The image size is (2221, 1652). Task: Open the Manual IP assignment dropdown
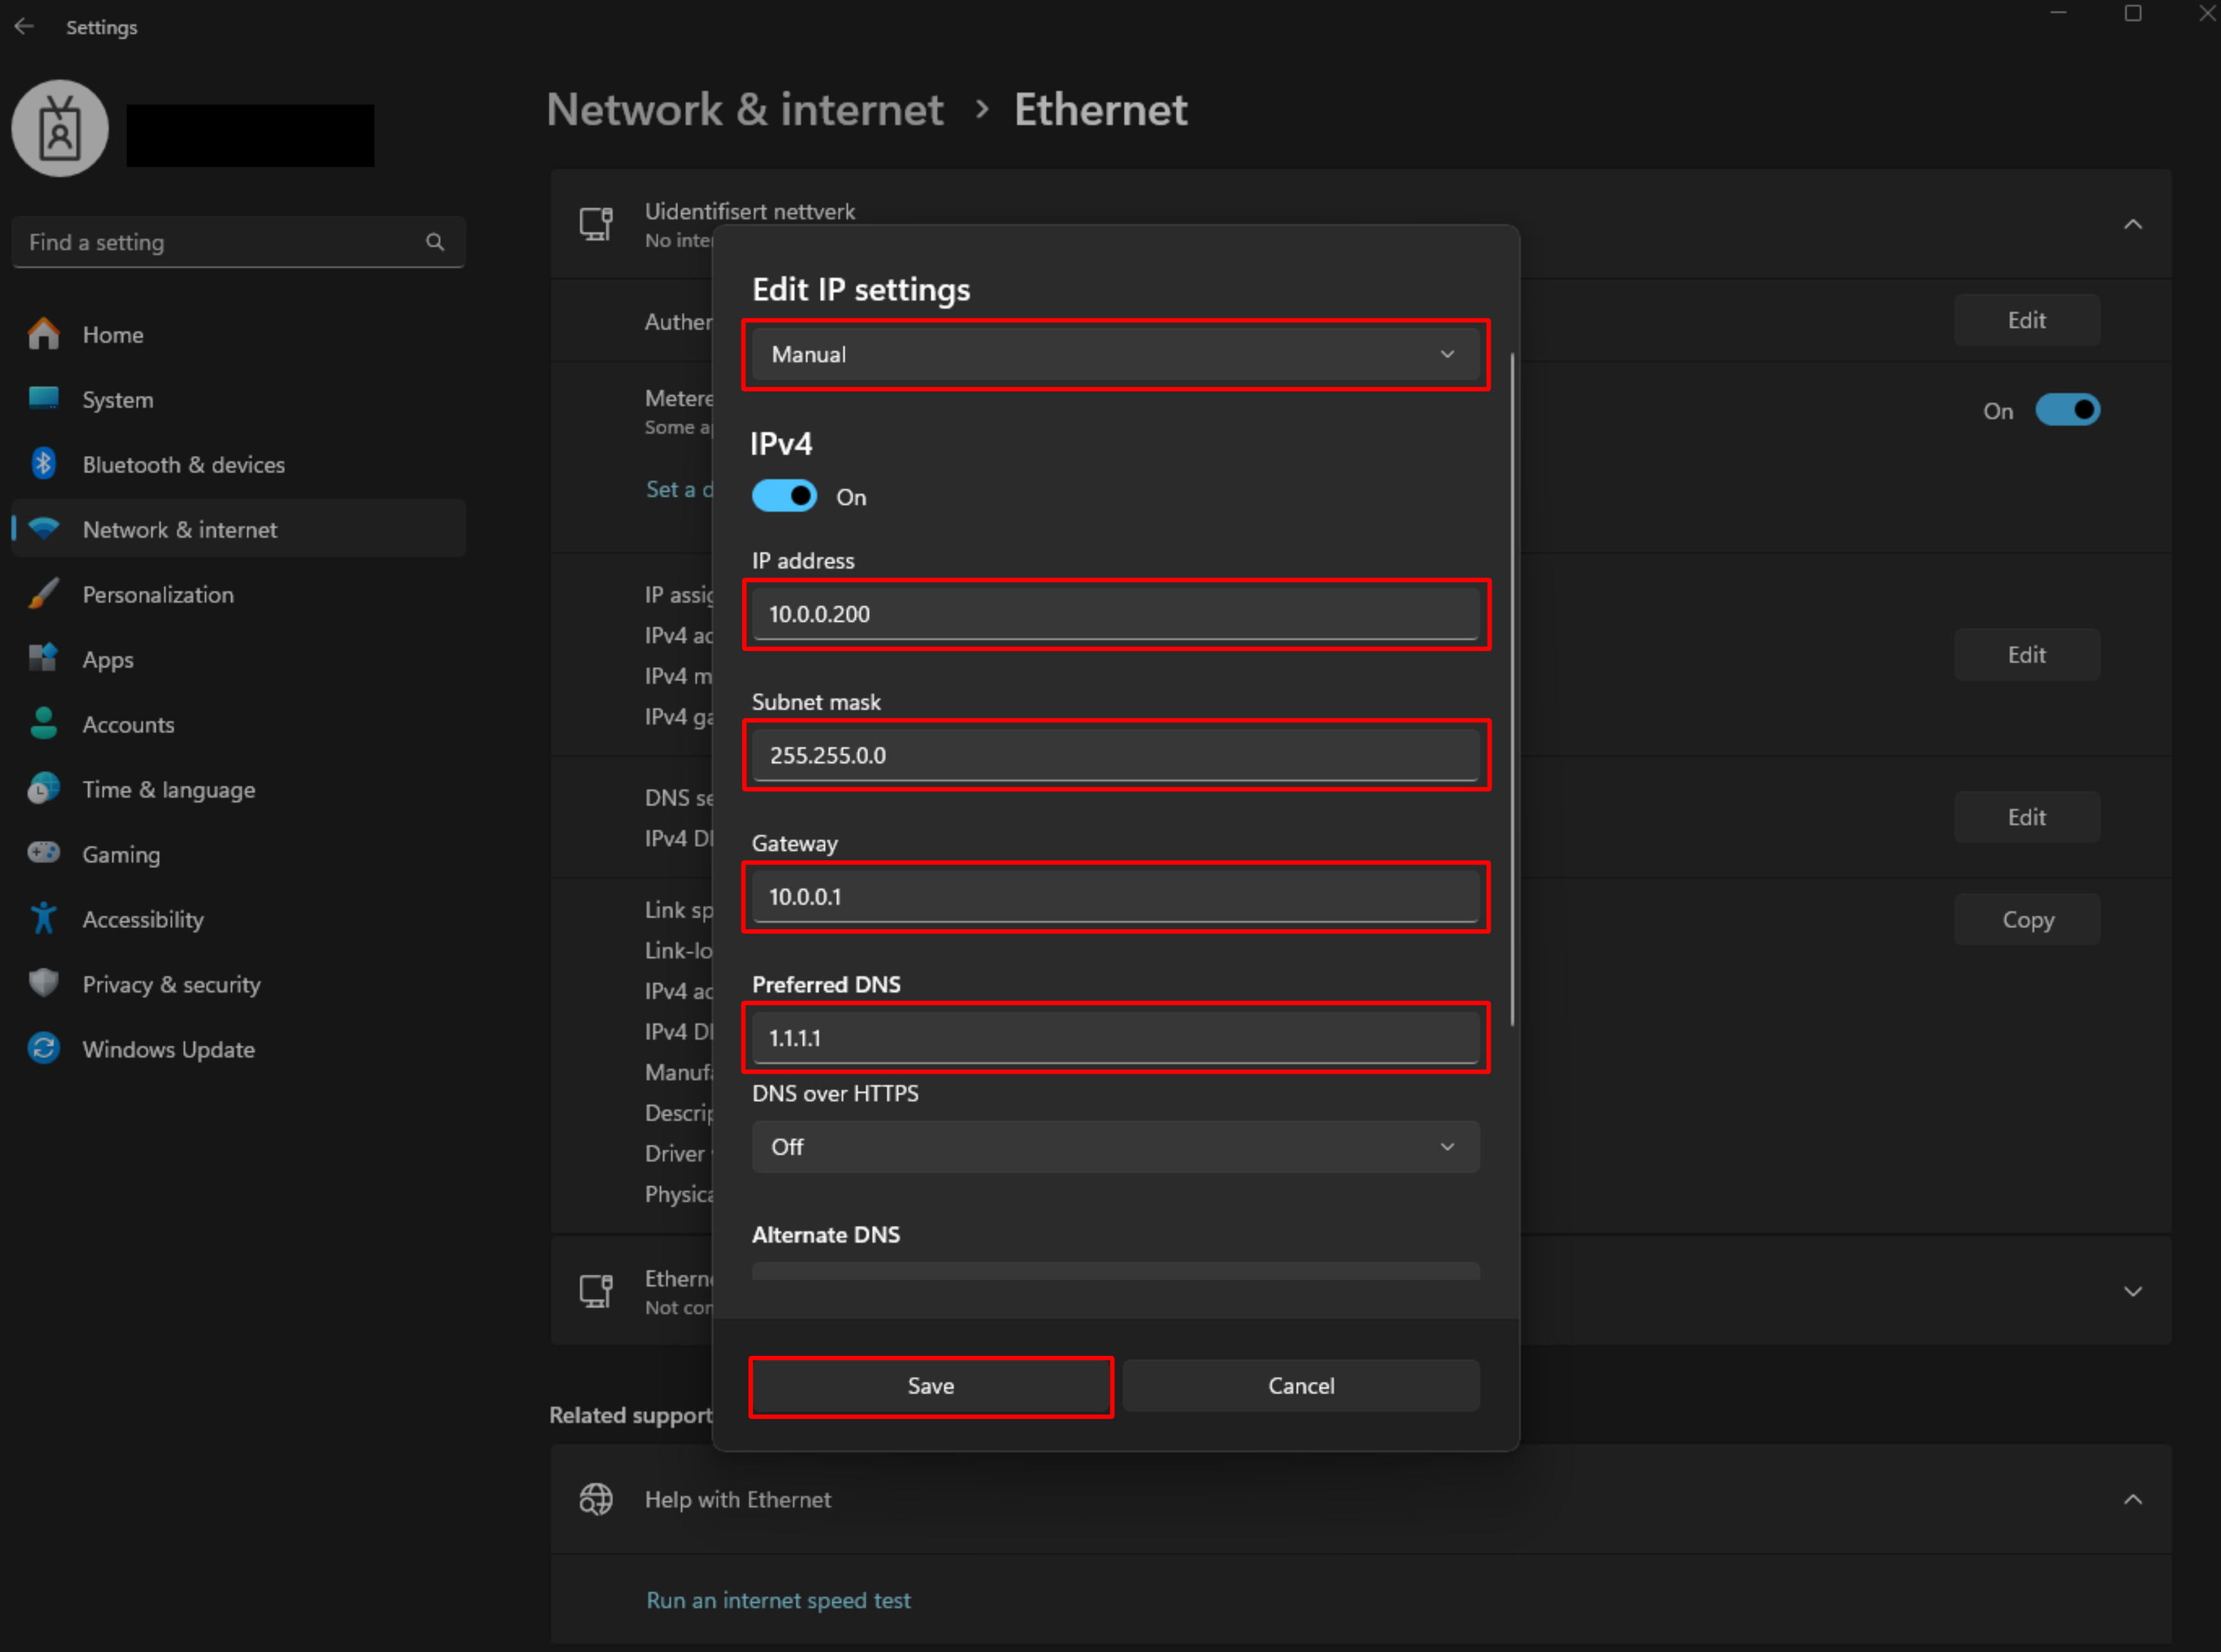coord(1115,354)
